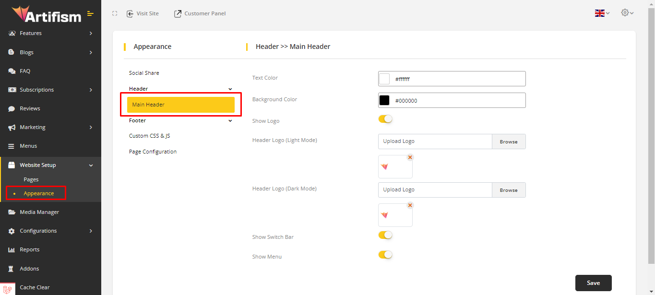This screenshot has width=655, height=295.
Task: Turn off the Show Switch Bar toggle
Action: 385,235
